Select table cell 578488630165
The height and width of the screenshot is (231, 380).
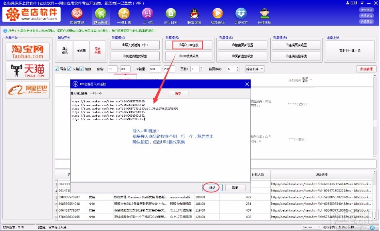[x=73, y=217]
